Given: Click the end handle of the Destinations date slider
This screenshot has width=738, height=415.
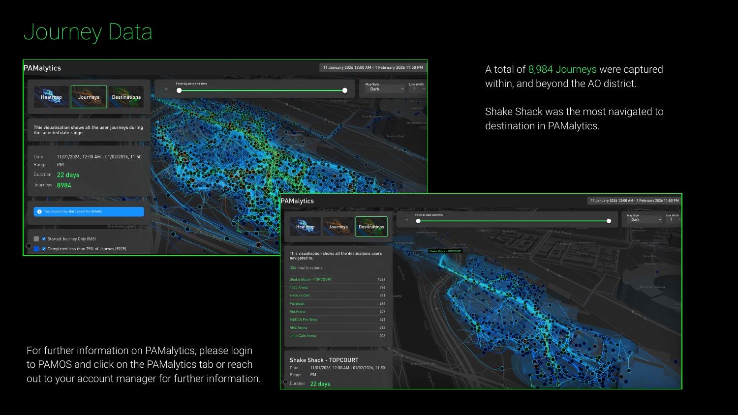Looking at the screenshot, I should [609, 221].
